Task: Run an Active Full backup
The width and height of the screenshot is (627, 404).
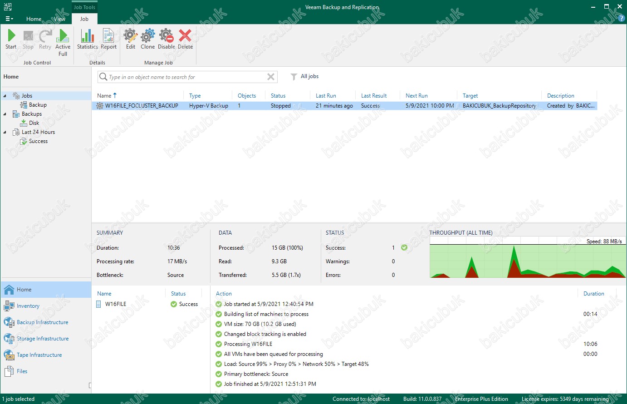Action: click(63, 43)
